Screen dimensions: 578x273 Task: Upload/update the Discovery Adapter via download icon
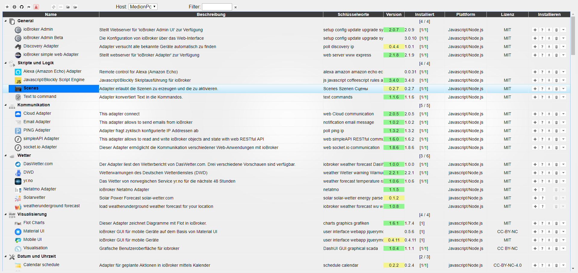click(x=549, y=47)
